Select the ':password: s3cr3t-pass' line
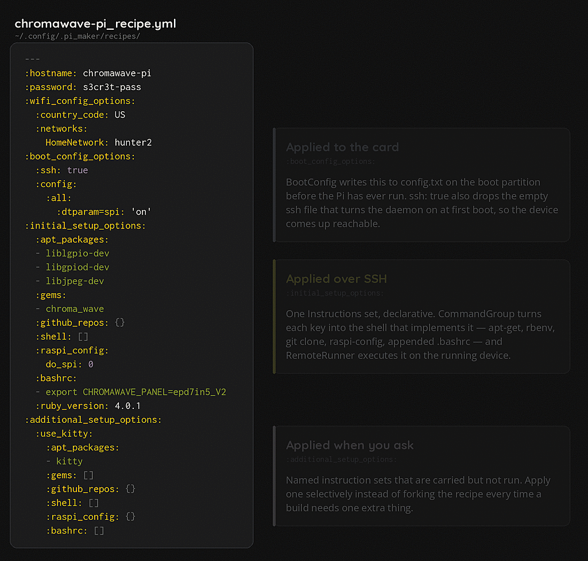588x561 pixels. coord(83,87)
